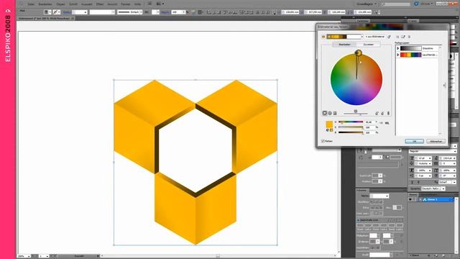Click the fill color box in control bar
460x259 pixels.
pyautogui.click(x=46, y=12)
